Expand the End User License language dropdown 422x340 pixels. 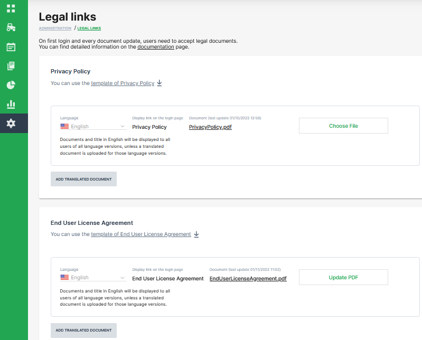click(x=93, y=278)
